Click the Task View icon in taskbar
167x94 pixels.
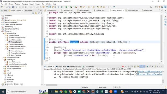(x=51, y=92)
